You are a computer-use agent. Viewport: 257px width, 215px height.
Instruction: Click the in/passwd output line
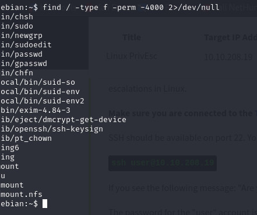(x=22, y=54)
